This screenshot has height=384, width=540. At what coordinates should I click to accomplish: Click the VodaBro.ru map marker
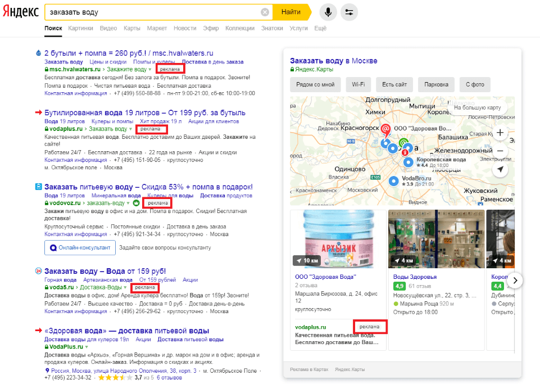(x=394, y=181)
